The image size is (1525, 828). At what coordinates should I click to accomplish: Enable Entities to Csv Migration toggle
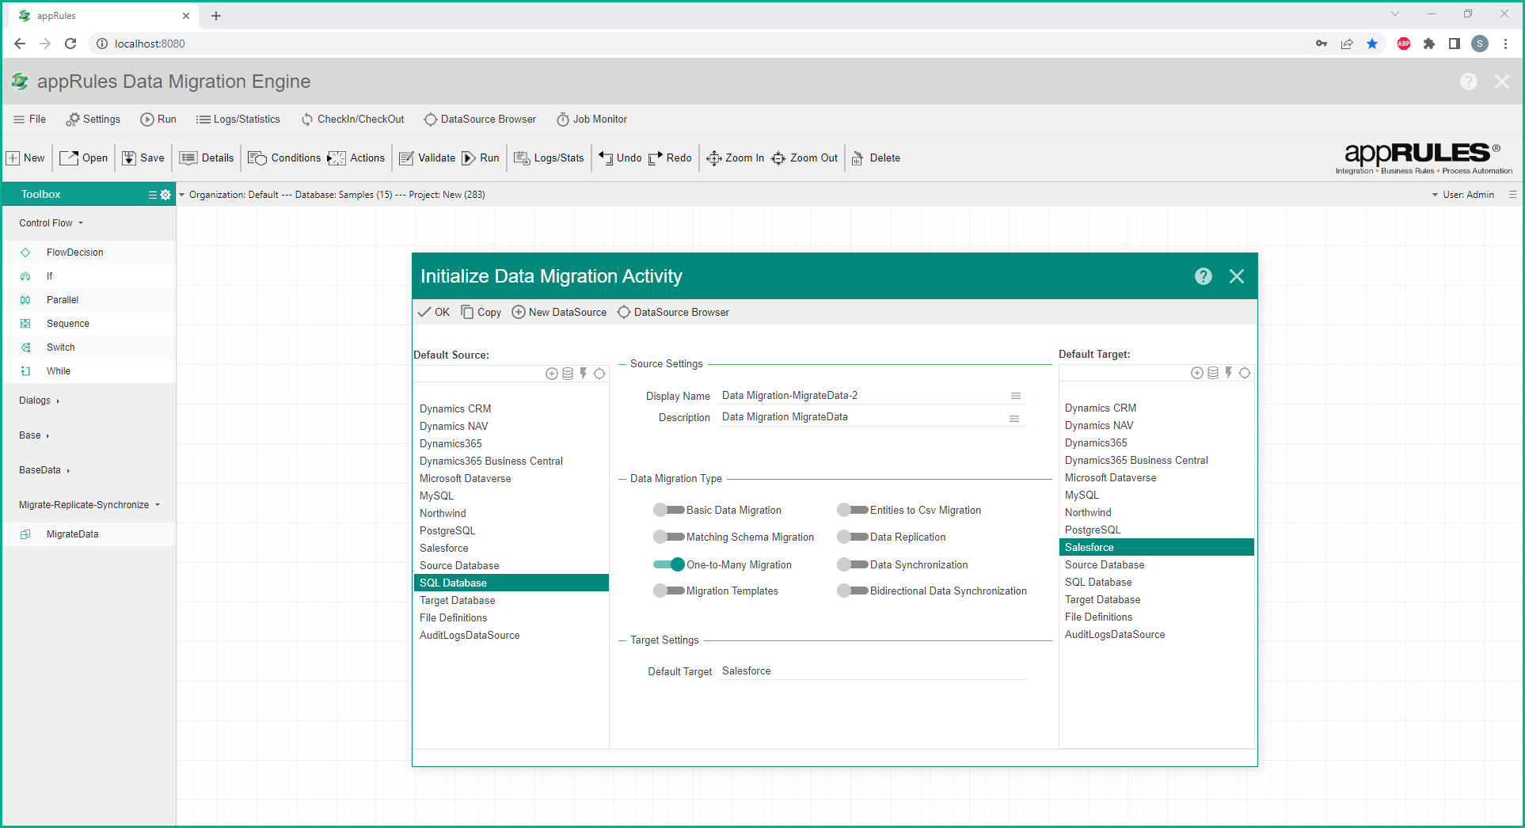[x=853, y=510]
